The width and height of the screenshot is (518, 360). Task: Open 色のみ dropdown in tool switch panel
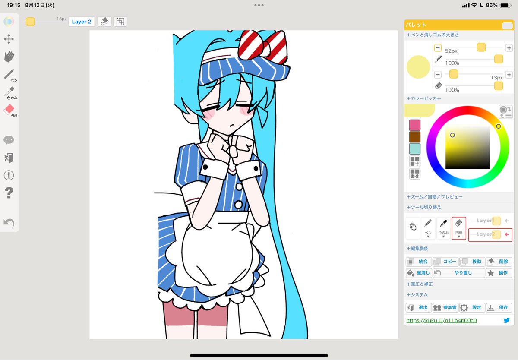443,228
